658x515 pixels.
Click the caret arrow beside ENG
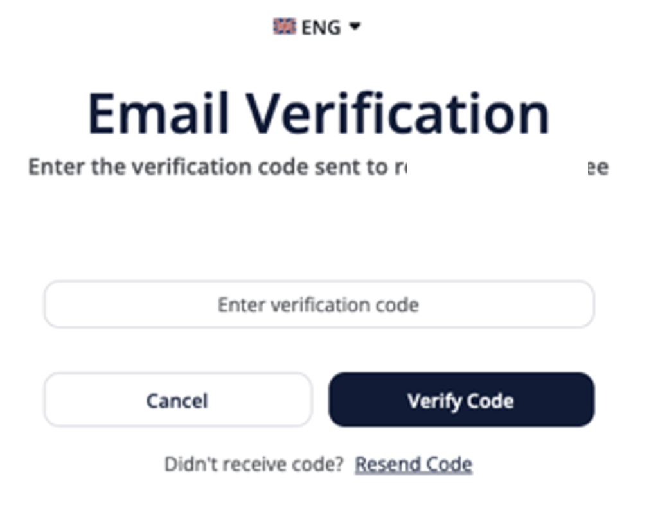click(x=355, y=27)
